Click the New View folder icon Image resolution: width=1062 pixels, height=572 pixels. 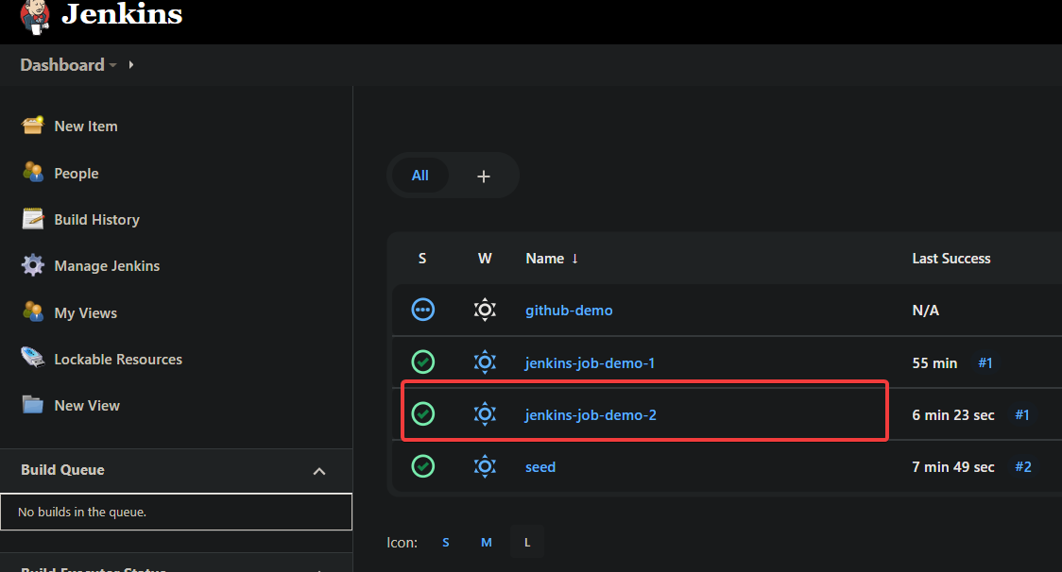click(x=32, y=404)
